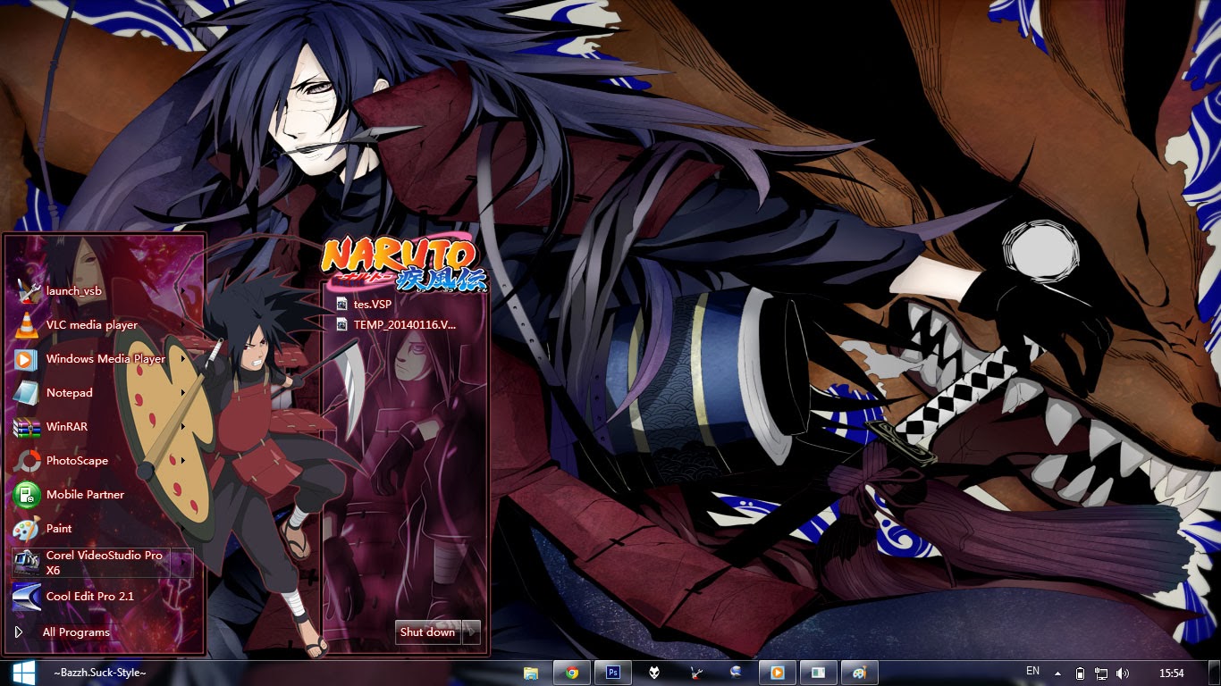Open recent file TEMP_20140116.V...
The height and width of the screenshot is (686, 1221).
pos(404,324)
